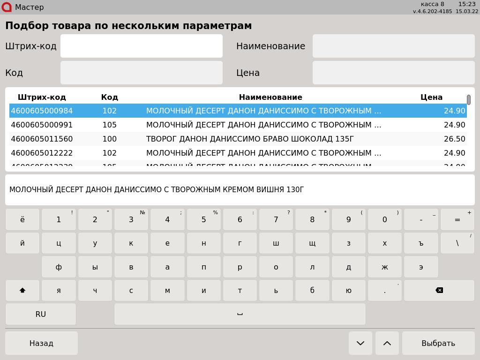Click the Наименование column header
Viewport: 480px width, 360px height.
tap(270, 97)
